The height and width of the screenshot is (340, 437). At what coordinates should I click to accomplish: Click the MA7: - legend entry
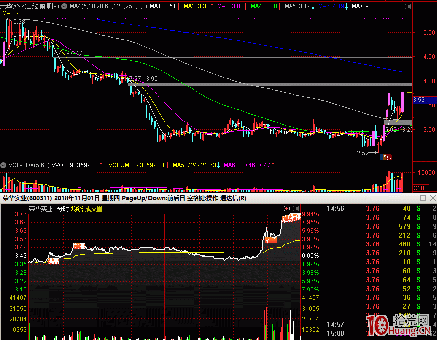coord(360,6)
